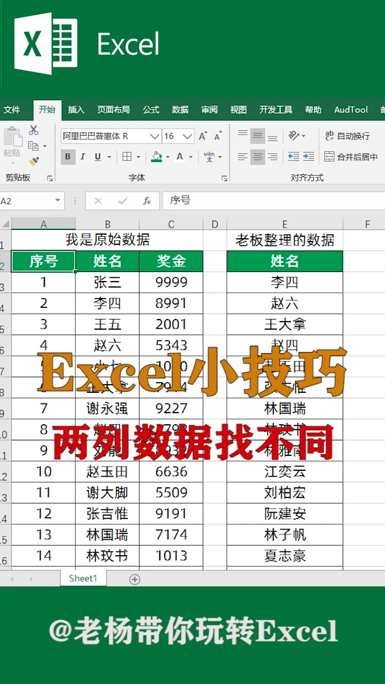The height and width of the screenshot is (684, 385).
Task: Click merge and center 合并后居中
Action: pos(351,157)
